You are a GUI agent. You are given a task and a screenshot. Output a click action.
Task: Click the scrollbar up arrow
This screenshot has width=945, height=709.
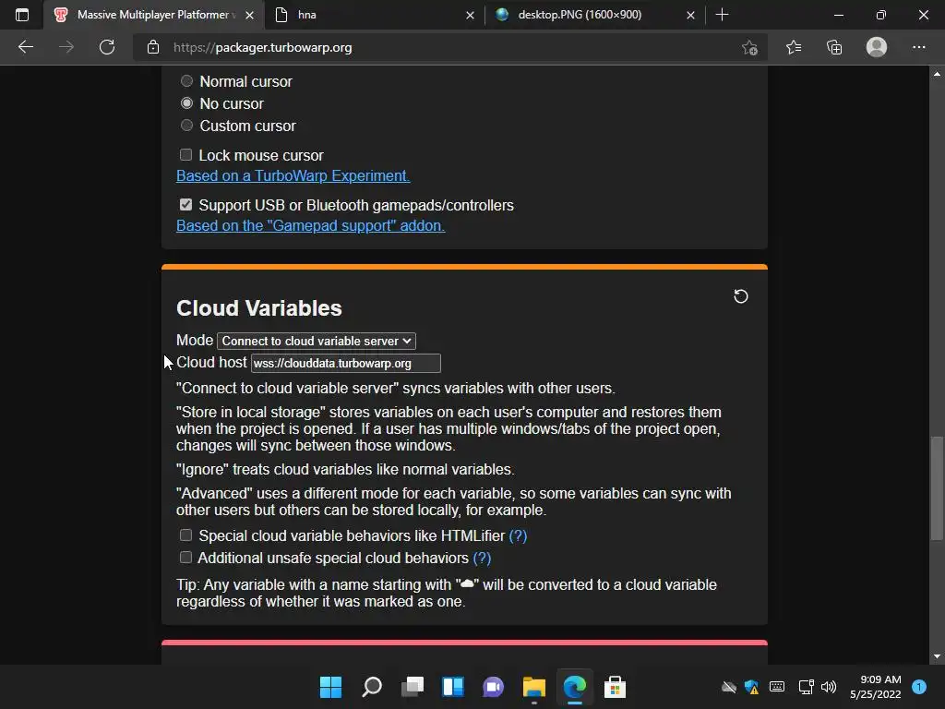(937, 74)
